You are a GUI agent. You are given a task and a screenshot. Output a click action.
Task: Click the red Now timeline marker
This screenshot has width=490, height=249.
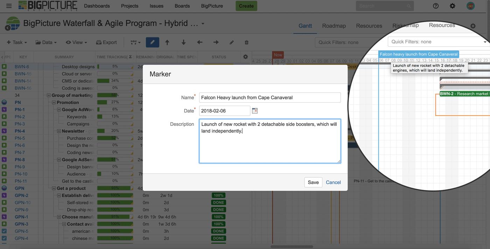pos(278,55)
